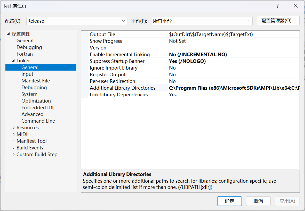Screen dimensions: 305x211
Task: Open the 平台 platform dropdown
Action: (x=248, y=21)
